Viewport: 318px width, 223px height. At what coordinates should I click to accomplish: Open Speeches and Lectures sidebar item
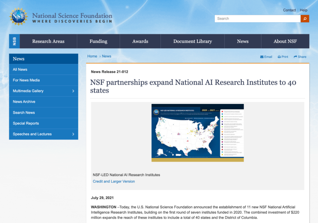[x=44, y=134]
